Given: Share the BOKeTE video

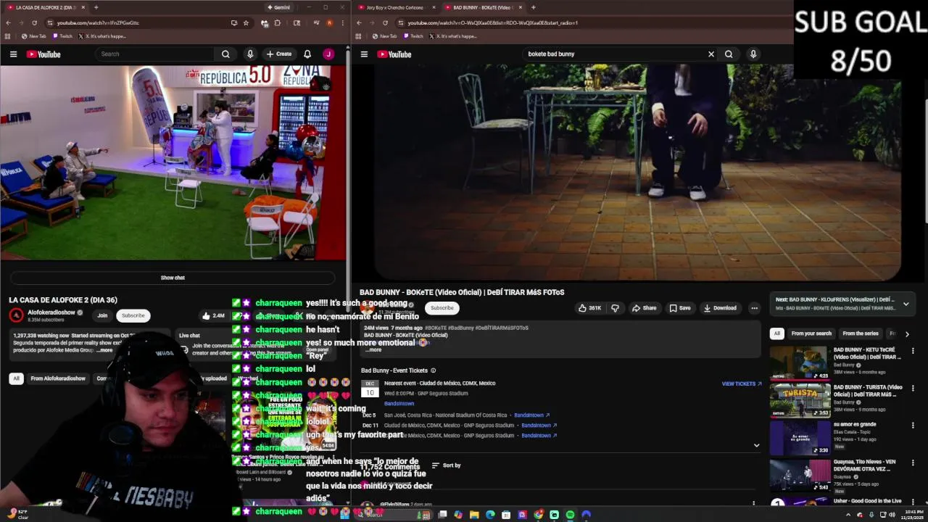Looking at the screenshot, I should coord(644,308).
